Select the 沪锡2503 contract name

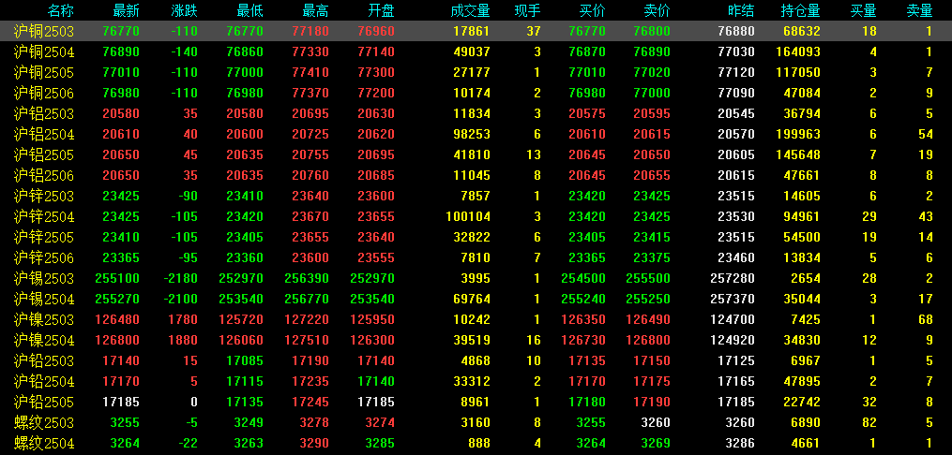pos(44,279)
